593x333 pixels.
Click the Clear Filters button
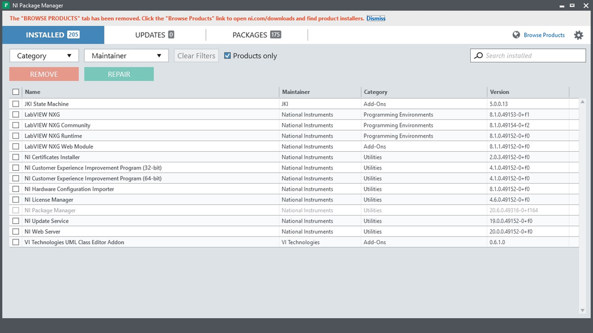[x=196, y=56]
